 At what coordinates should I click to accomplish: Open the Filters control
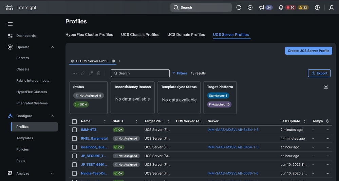[x=180, y=74]
